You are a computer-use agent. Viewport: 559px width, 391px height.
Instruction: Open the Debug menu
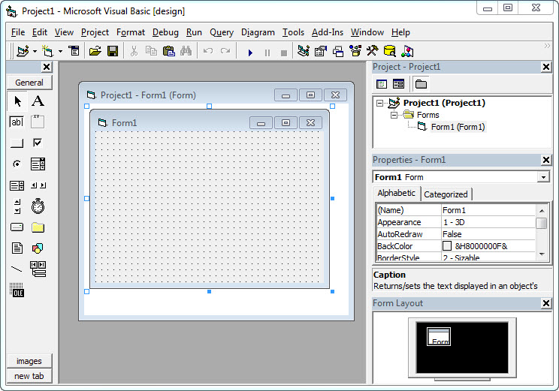pyautogui.click(x=165, y=32)
